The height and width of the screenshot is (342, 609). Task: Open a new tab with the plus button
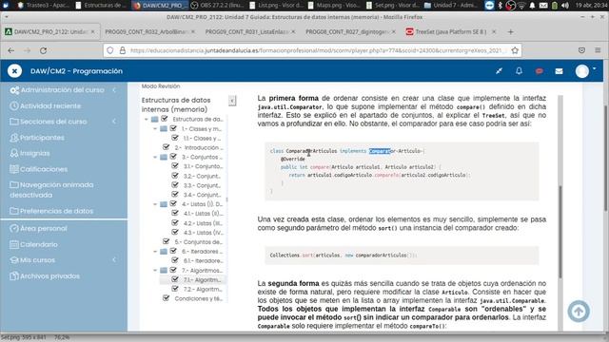pos(510,31)
